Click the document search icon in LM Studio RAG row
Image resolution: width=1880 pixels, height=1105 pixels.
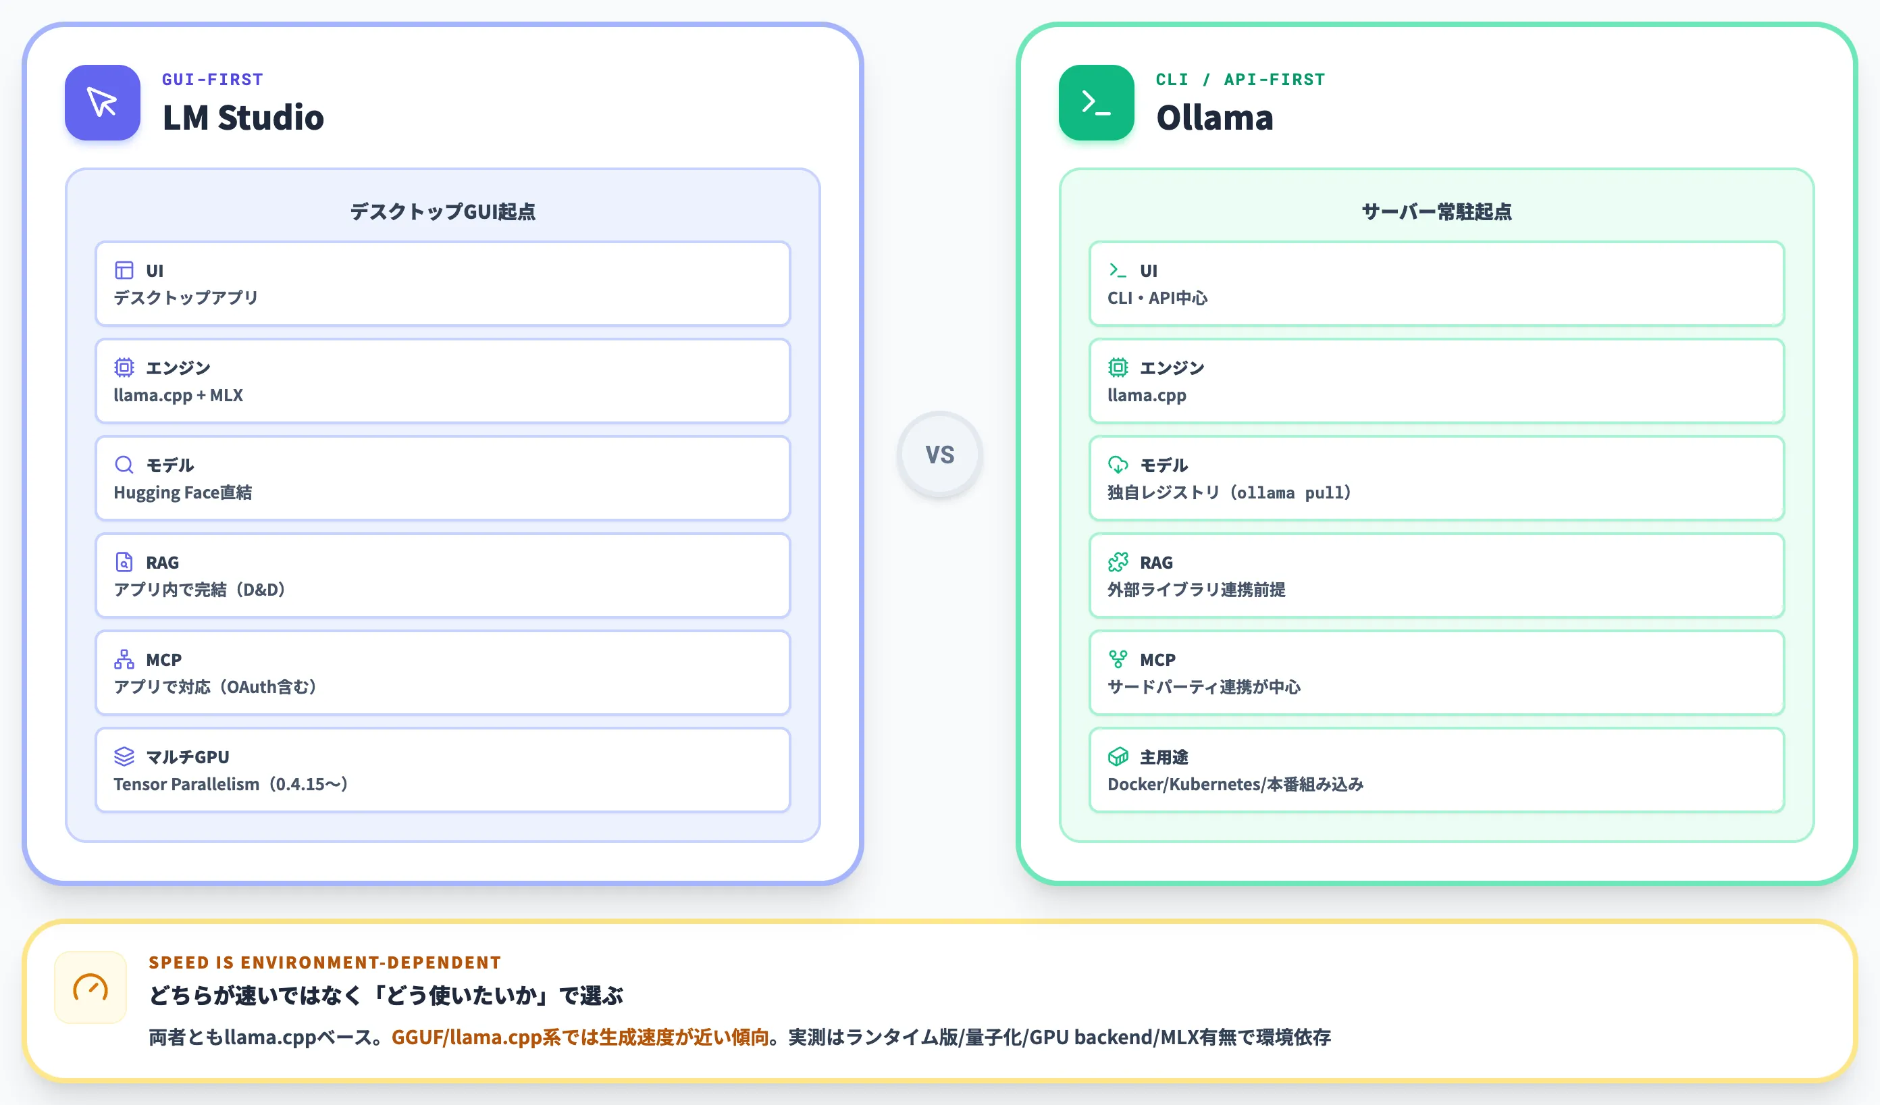pos(124,562)
